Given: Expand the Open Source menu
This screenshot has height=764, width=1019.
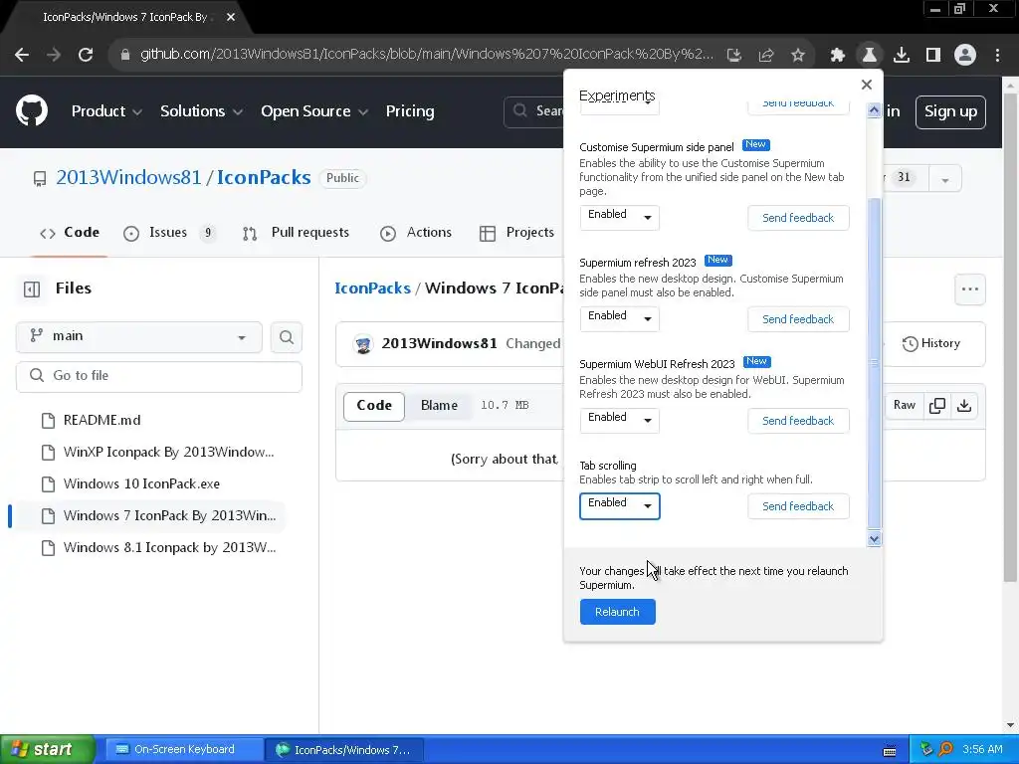Looking at the screenshot, I should pyautogui.click(x=314, y=111).
